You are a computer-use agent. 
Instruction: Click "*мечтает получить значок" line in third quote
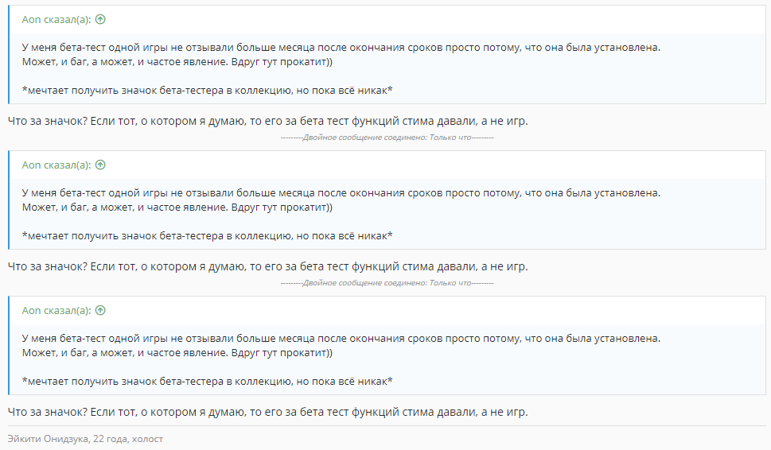[207, 381]
